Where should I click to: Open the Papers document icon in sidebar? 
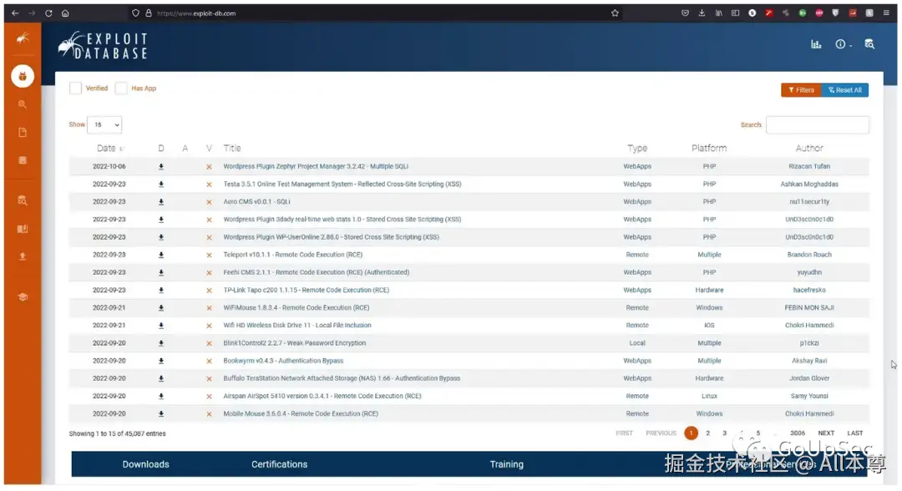click(23, 132)
